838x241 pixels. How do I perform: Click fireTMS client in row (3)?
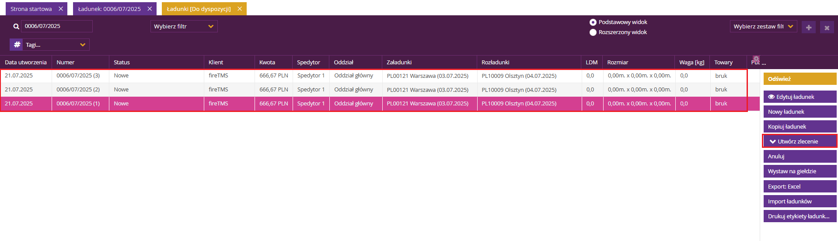pos(218,76)
